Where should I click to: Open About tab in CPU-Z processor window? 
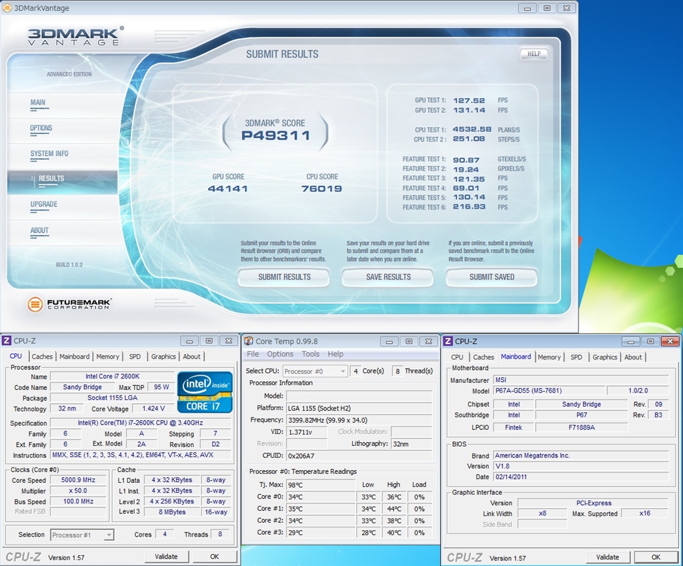(x=191, y=357)
